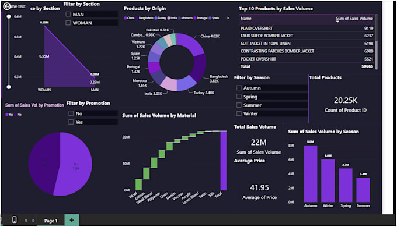Select the FAUX SUEDE BOMBER JACKET row
The height and width of the screenshot is (227, 397).
(x=307, y=36)
